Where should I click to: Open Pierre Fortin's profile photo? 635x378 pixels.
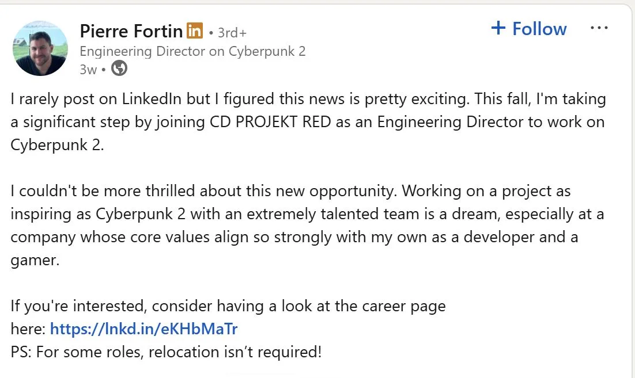pyautogui.click(x=40, y=49)
